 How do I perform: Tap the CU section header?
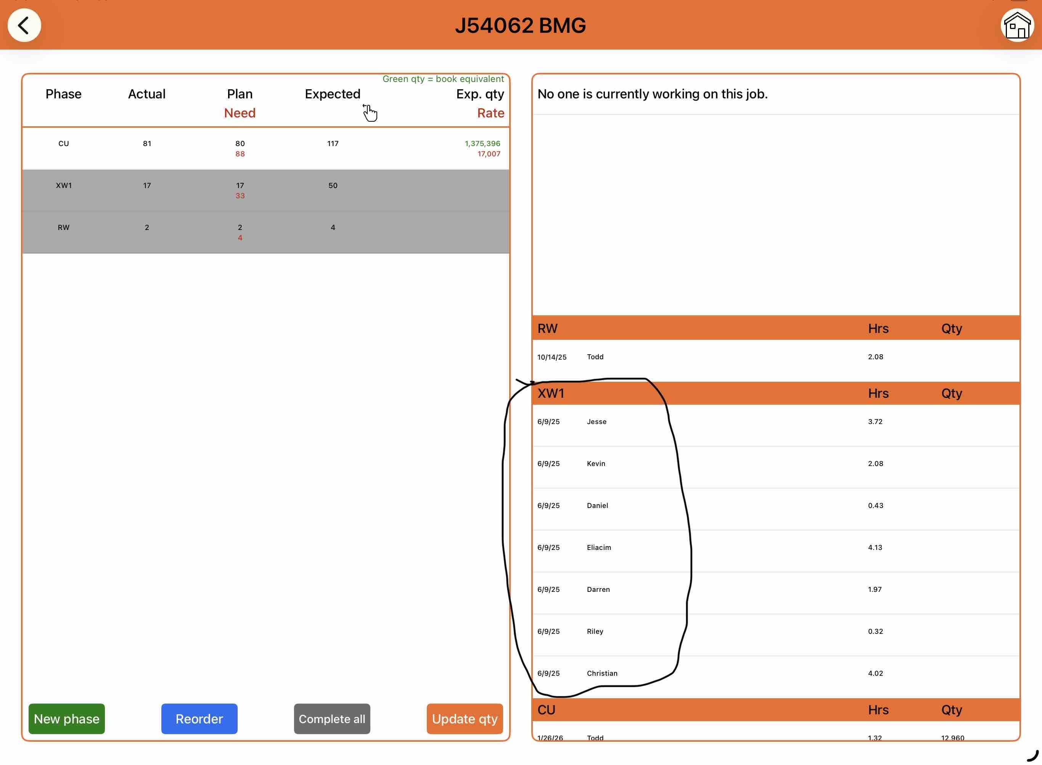[x=775, y=709]
